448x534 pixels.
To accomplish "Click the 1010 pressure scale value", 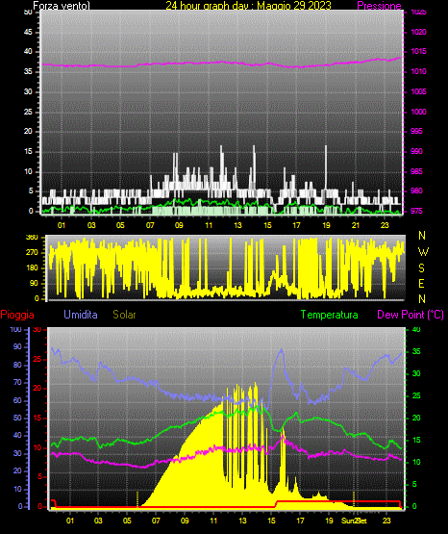I will [418, 71].
